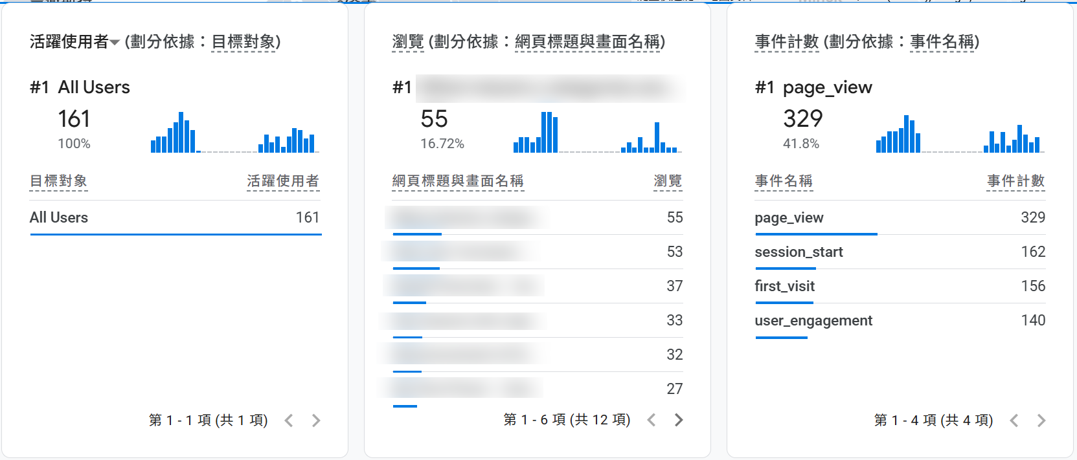Open the user_engagement event row
Image resolution: width=1077 pixels, height=460 pixels.
pos(813,321)
